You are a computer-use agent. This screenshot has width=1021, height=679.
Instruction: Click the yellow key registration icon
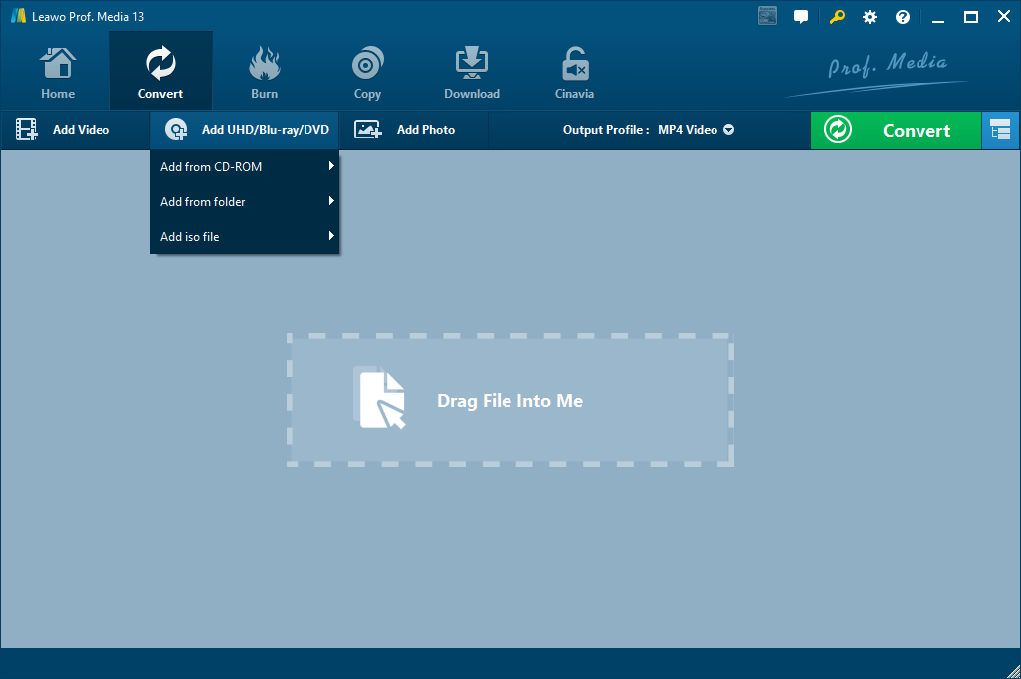coord(838,17)
